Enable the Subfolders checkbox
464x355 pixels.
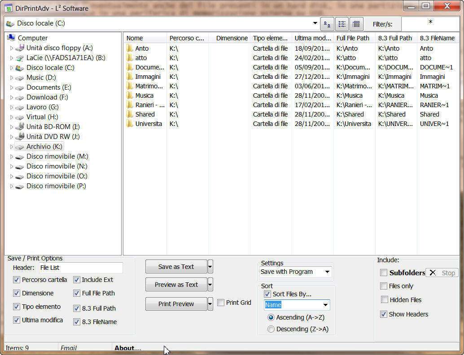click(384, 273)
